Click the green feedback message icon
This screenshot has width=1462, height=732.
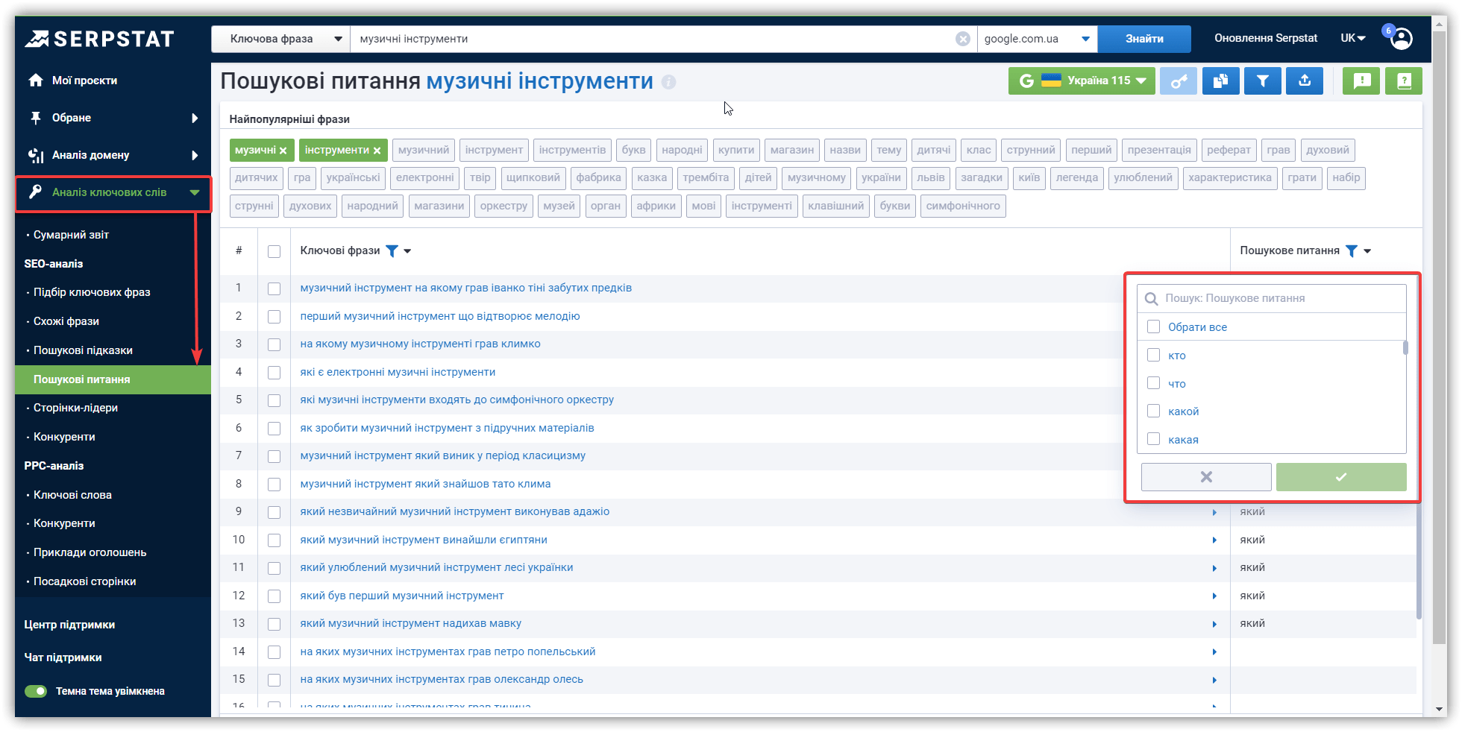(1361, 81)
